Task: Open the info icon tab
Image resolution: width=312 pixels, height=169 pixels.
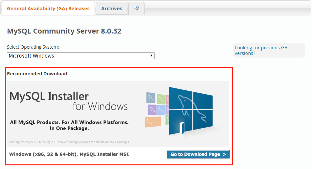Action: click(x=136, y=8)
